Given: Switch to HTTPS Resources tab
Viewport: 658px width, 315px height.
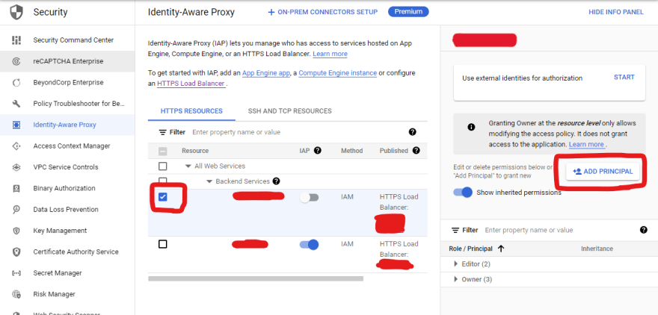Looking at the screenshot, I should coord(191,111).
